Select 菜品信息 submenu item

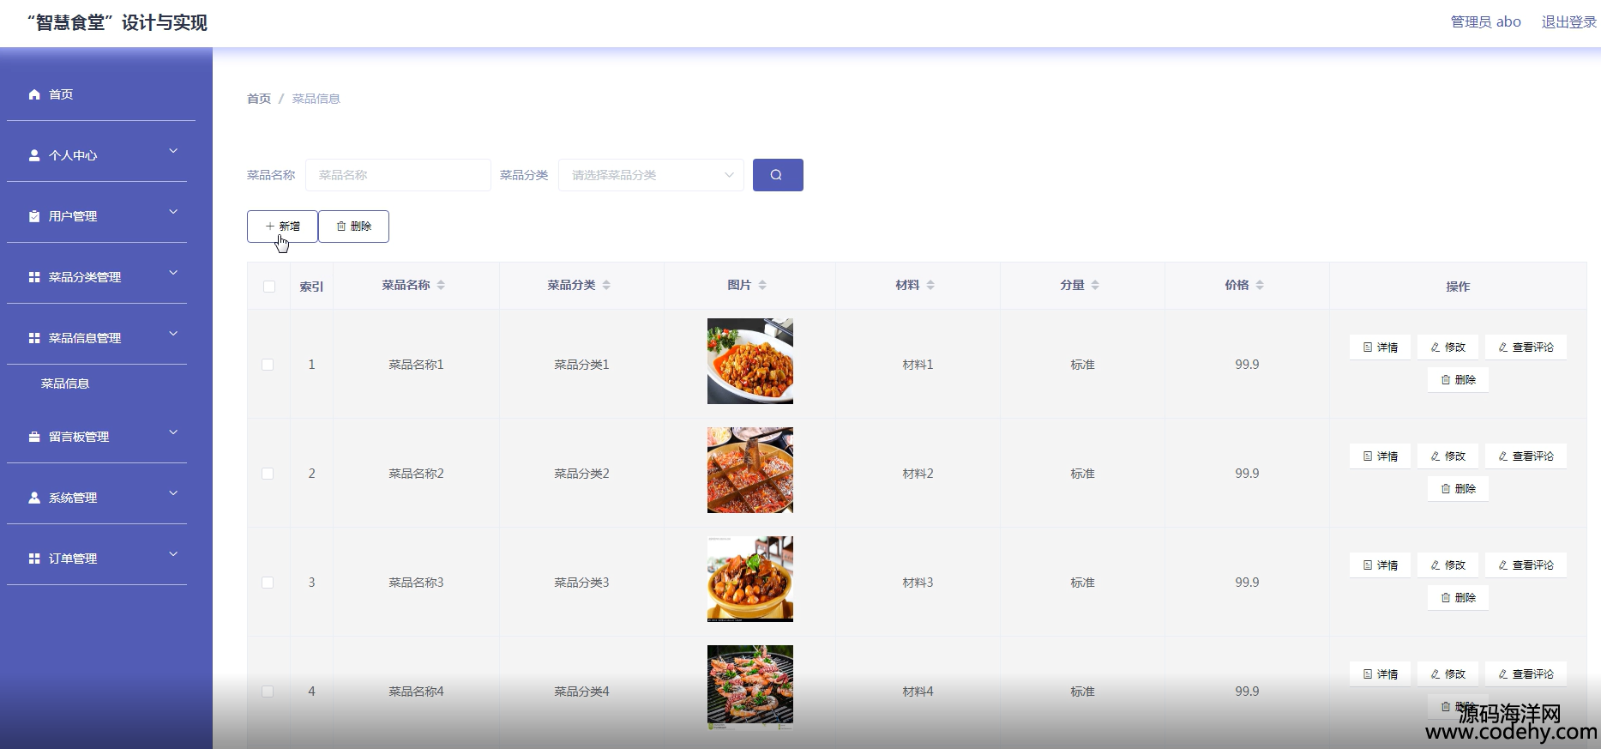pos(65,384)
